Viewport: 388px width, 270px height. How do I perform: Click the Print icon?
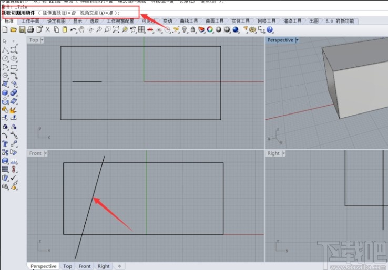pos(30,30)
